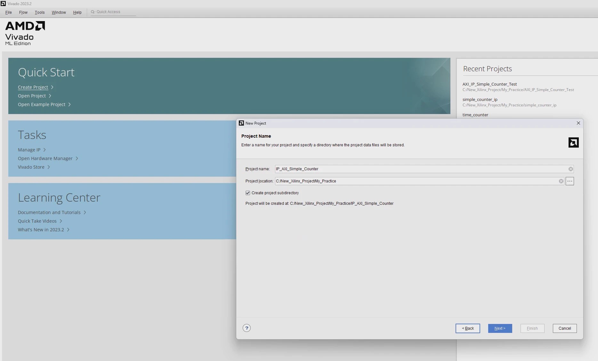Open the help question mark in dialog
The width and height of the screenshot is (598, 361).
coord(246,328)
